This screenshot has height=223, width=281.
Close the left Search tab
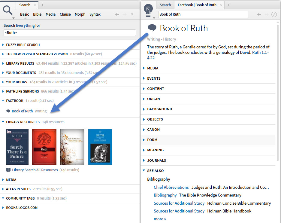35,5
